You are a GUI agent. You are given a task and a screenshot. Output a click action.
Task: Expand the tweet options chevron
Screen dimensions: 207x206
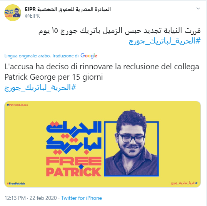click(x=198, y=8)
